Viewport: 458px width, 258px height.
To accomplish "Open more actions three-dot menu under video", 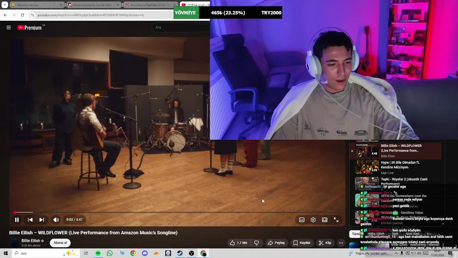I will click(341, 243).
